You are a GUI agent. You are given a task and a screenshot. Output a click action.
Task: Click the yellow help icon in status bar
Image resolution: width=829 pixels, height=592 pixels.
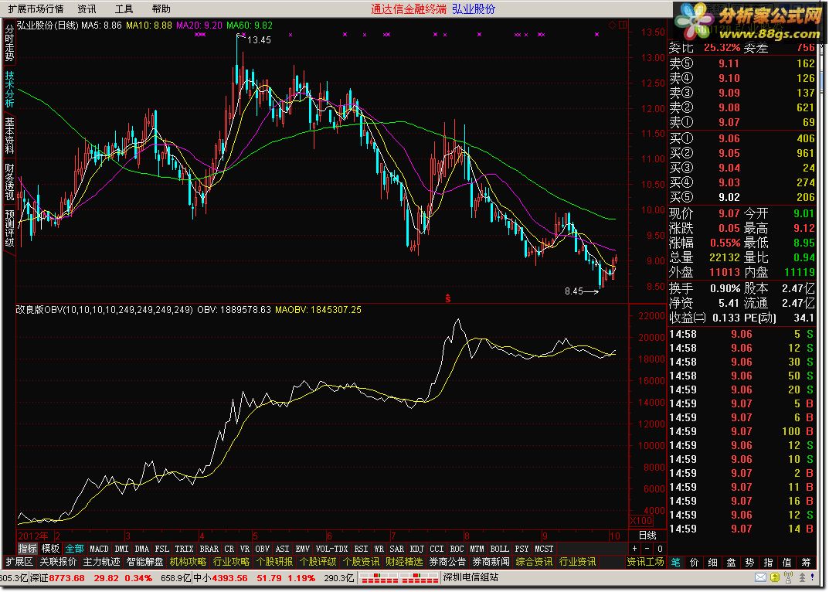pyautogui.click(x=774, y=577)
